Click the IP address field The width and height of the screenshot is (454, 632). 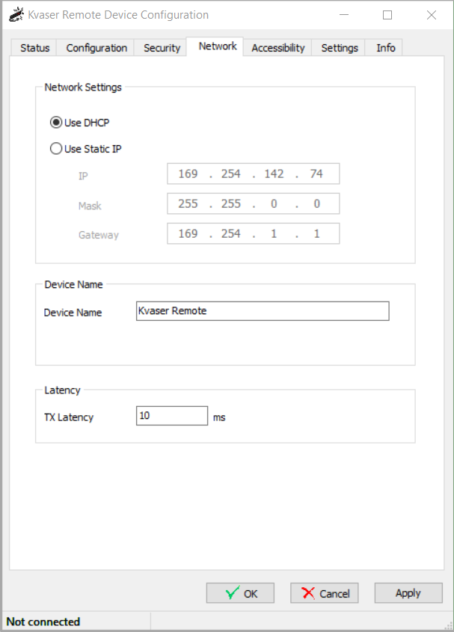pyautogui.click(x=254, y=174)
